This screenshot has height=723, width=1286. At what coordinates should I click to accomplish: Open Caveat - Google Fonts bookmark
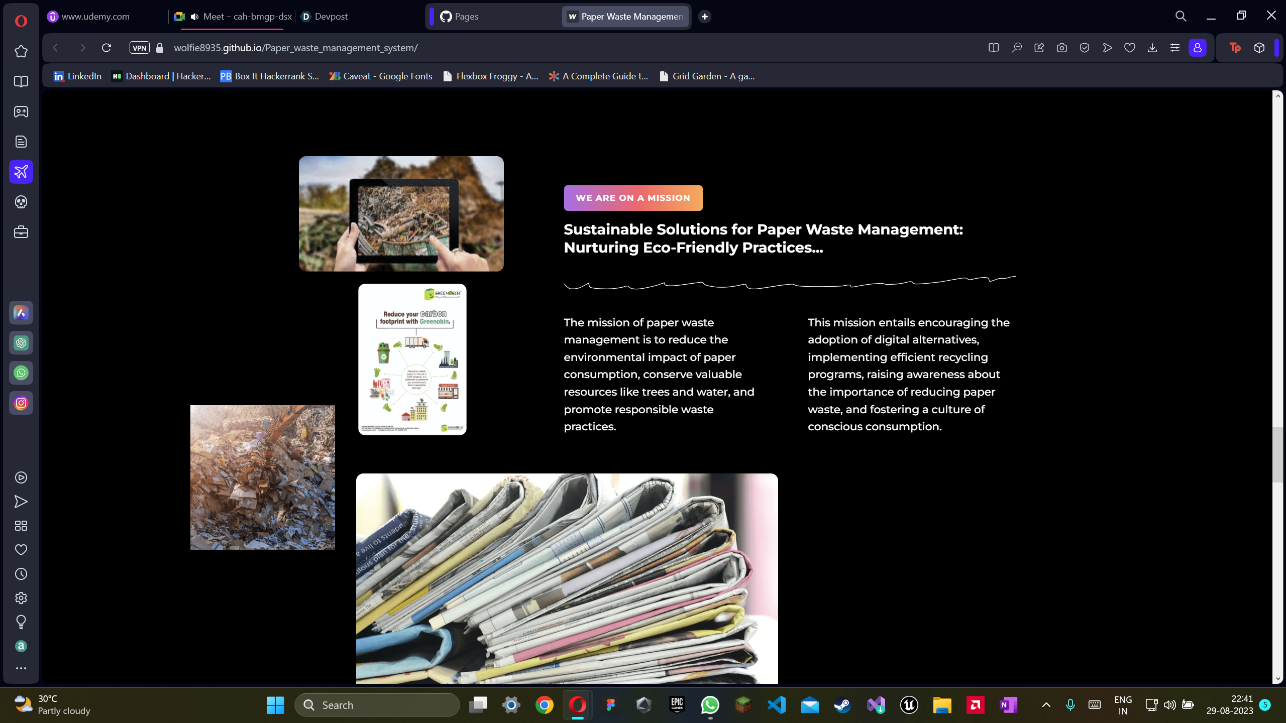pyautogui.click(x=381, y=76)
